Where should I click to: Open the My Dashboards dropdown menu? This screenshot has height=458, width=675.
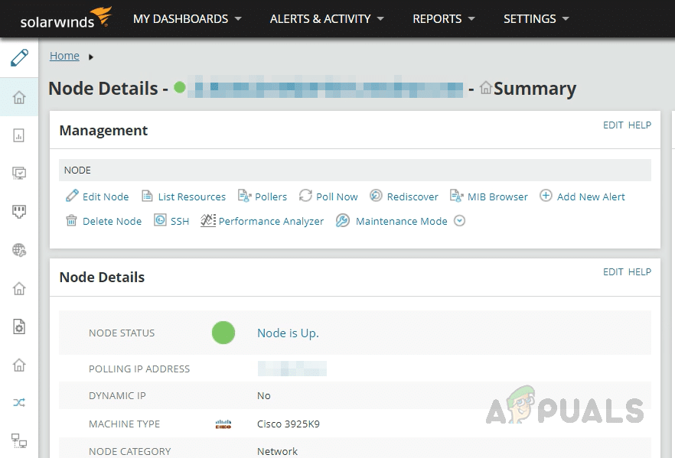coord(187,18)
